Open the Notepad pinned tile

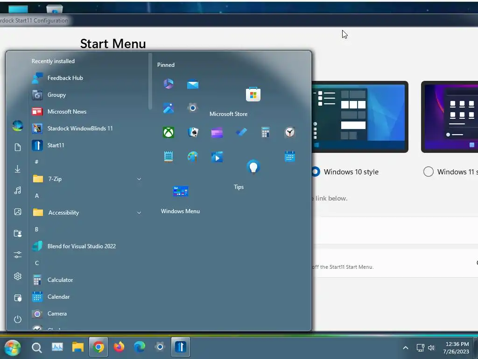tap(168, 157)
